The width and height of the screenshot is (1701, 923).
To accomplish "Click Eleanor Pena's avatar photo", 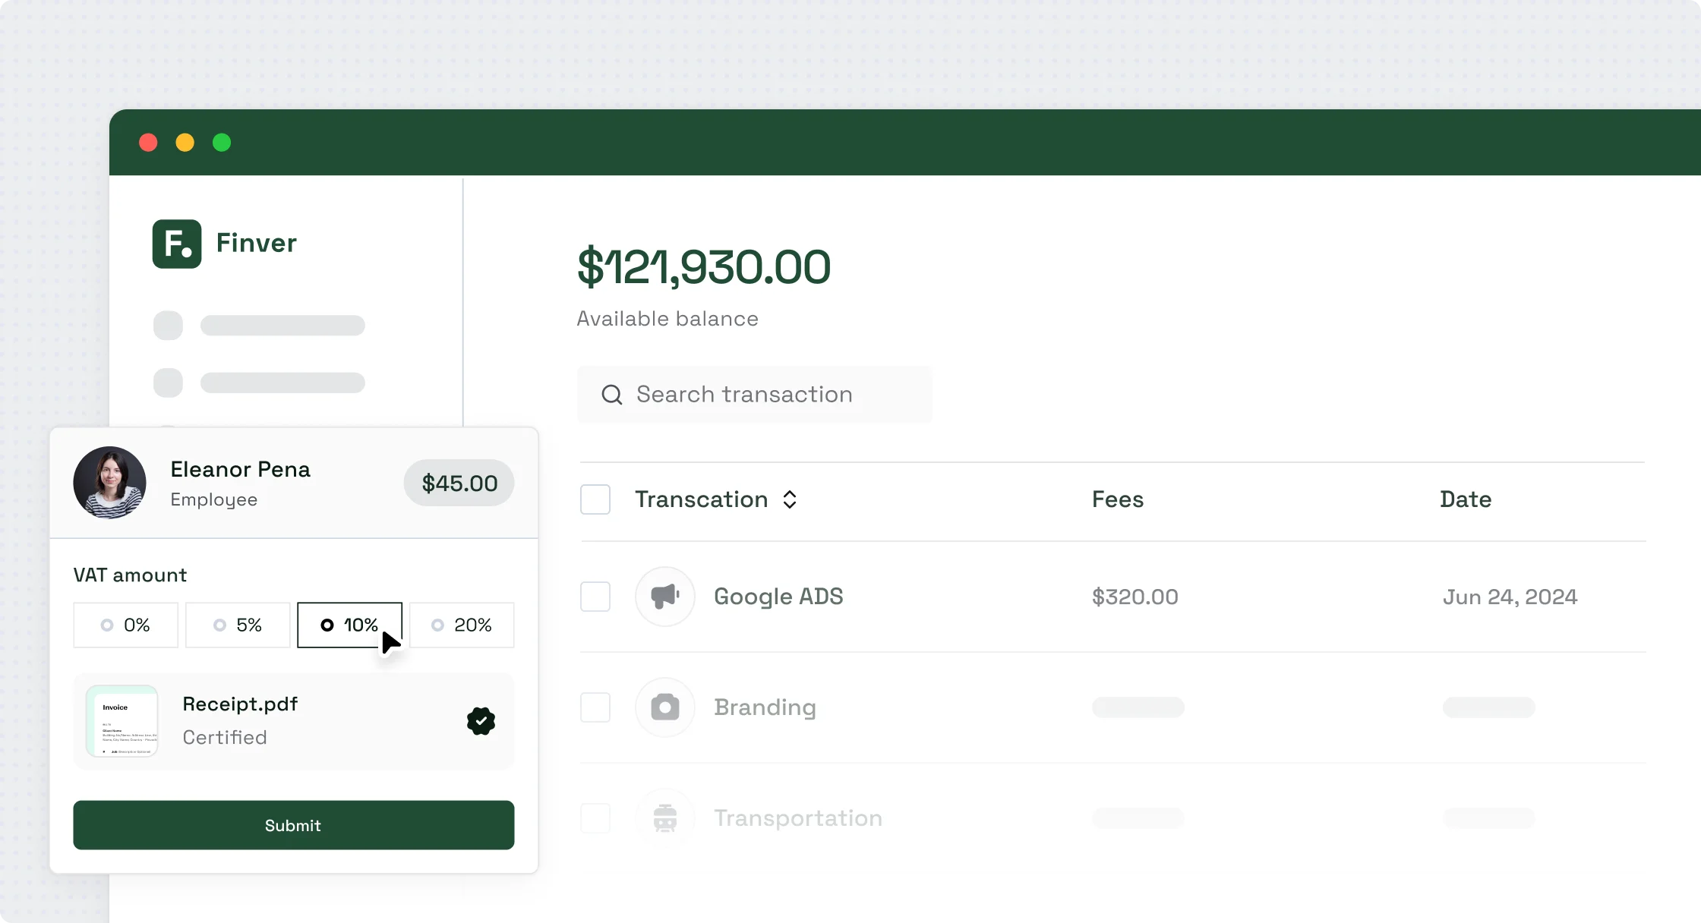I will (110, 483).
